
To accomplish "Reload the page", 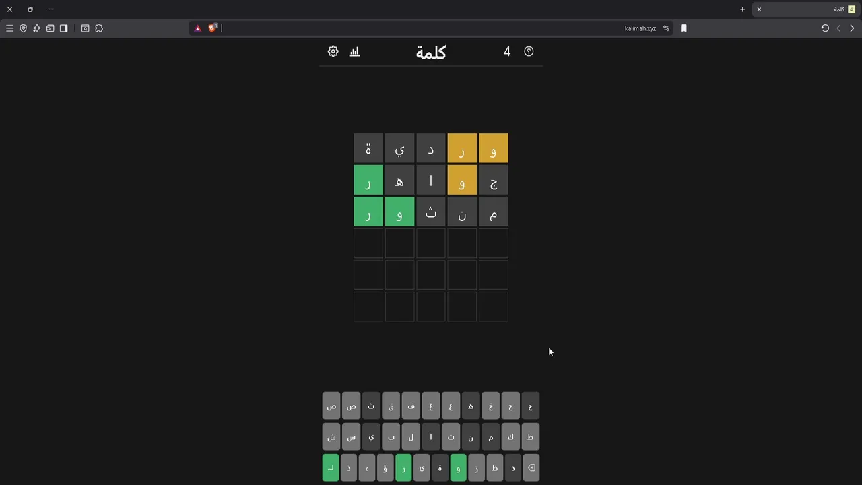I will [825, 28].
